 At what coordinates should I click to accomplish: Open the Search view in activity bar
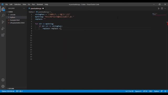[3, 16]
